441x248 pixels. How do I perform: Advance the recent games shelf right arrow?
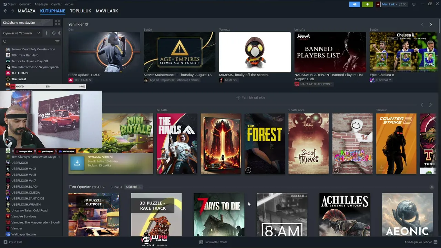tap(430, 105)
